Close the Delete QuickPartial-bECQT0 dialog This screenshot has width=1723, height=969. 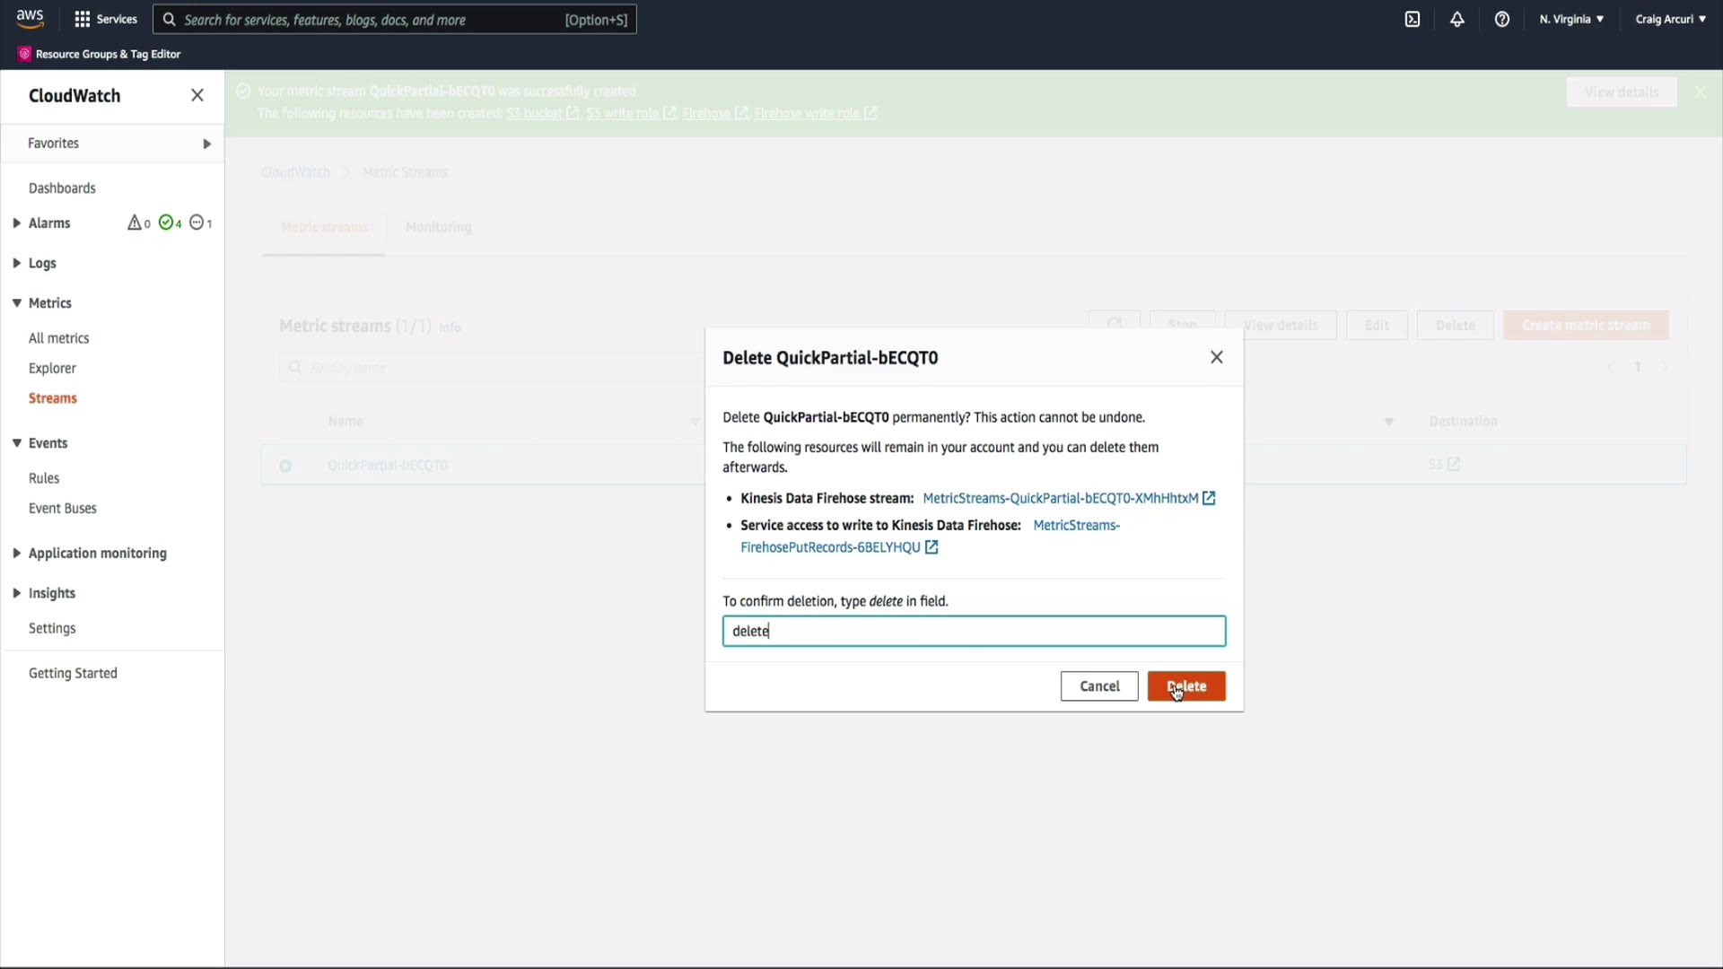point(1217,357)
